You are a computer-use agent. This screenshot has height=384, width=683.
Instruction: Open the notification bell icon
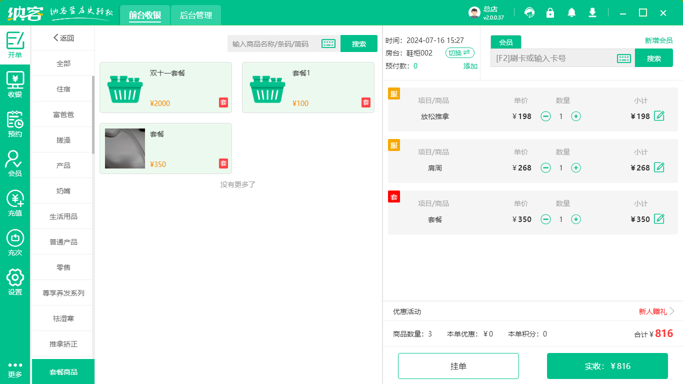tap(571, 13)
